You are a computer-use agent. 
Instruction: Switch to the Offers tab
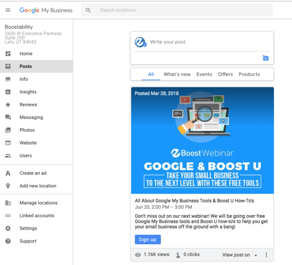(225, 74)
